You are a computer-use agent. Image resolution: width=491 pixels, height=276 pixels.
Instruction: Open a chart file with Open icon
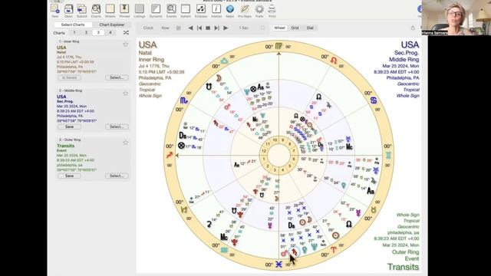click(68, 10)
